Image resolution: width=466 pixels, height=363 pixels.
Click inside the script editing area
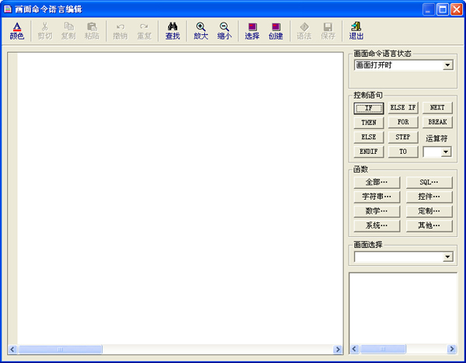click(x=180, y=198)
